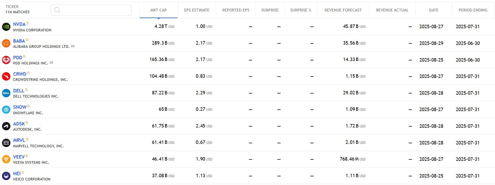
Task: Click the DR label beside PDD Holdings name
Action: point(51,63)
